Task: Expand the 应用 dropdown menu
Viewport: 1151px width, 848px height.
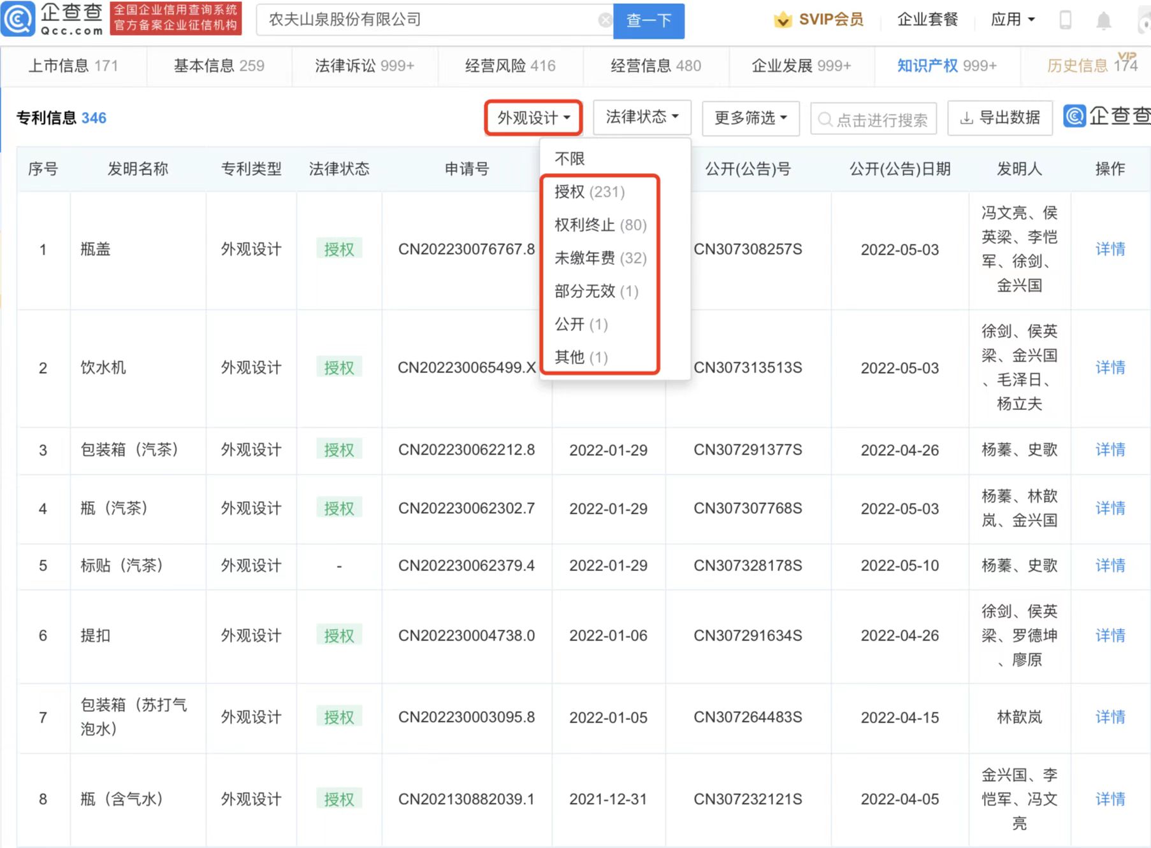Action: point(1012,20)
